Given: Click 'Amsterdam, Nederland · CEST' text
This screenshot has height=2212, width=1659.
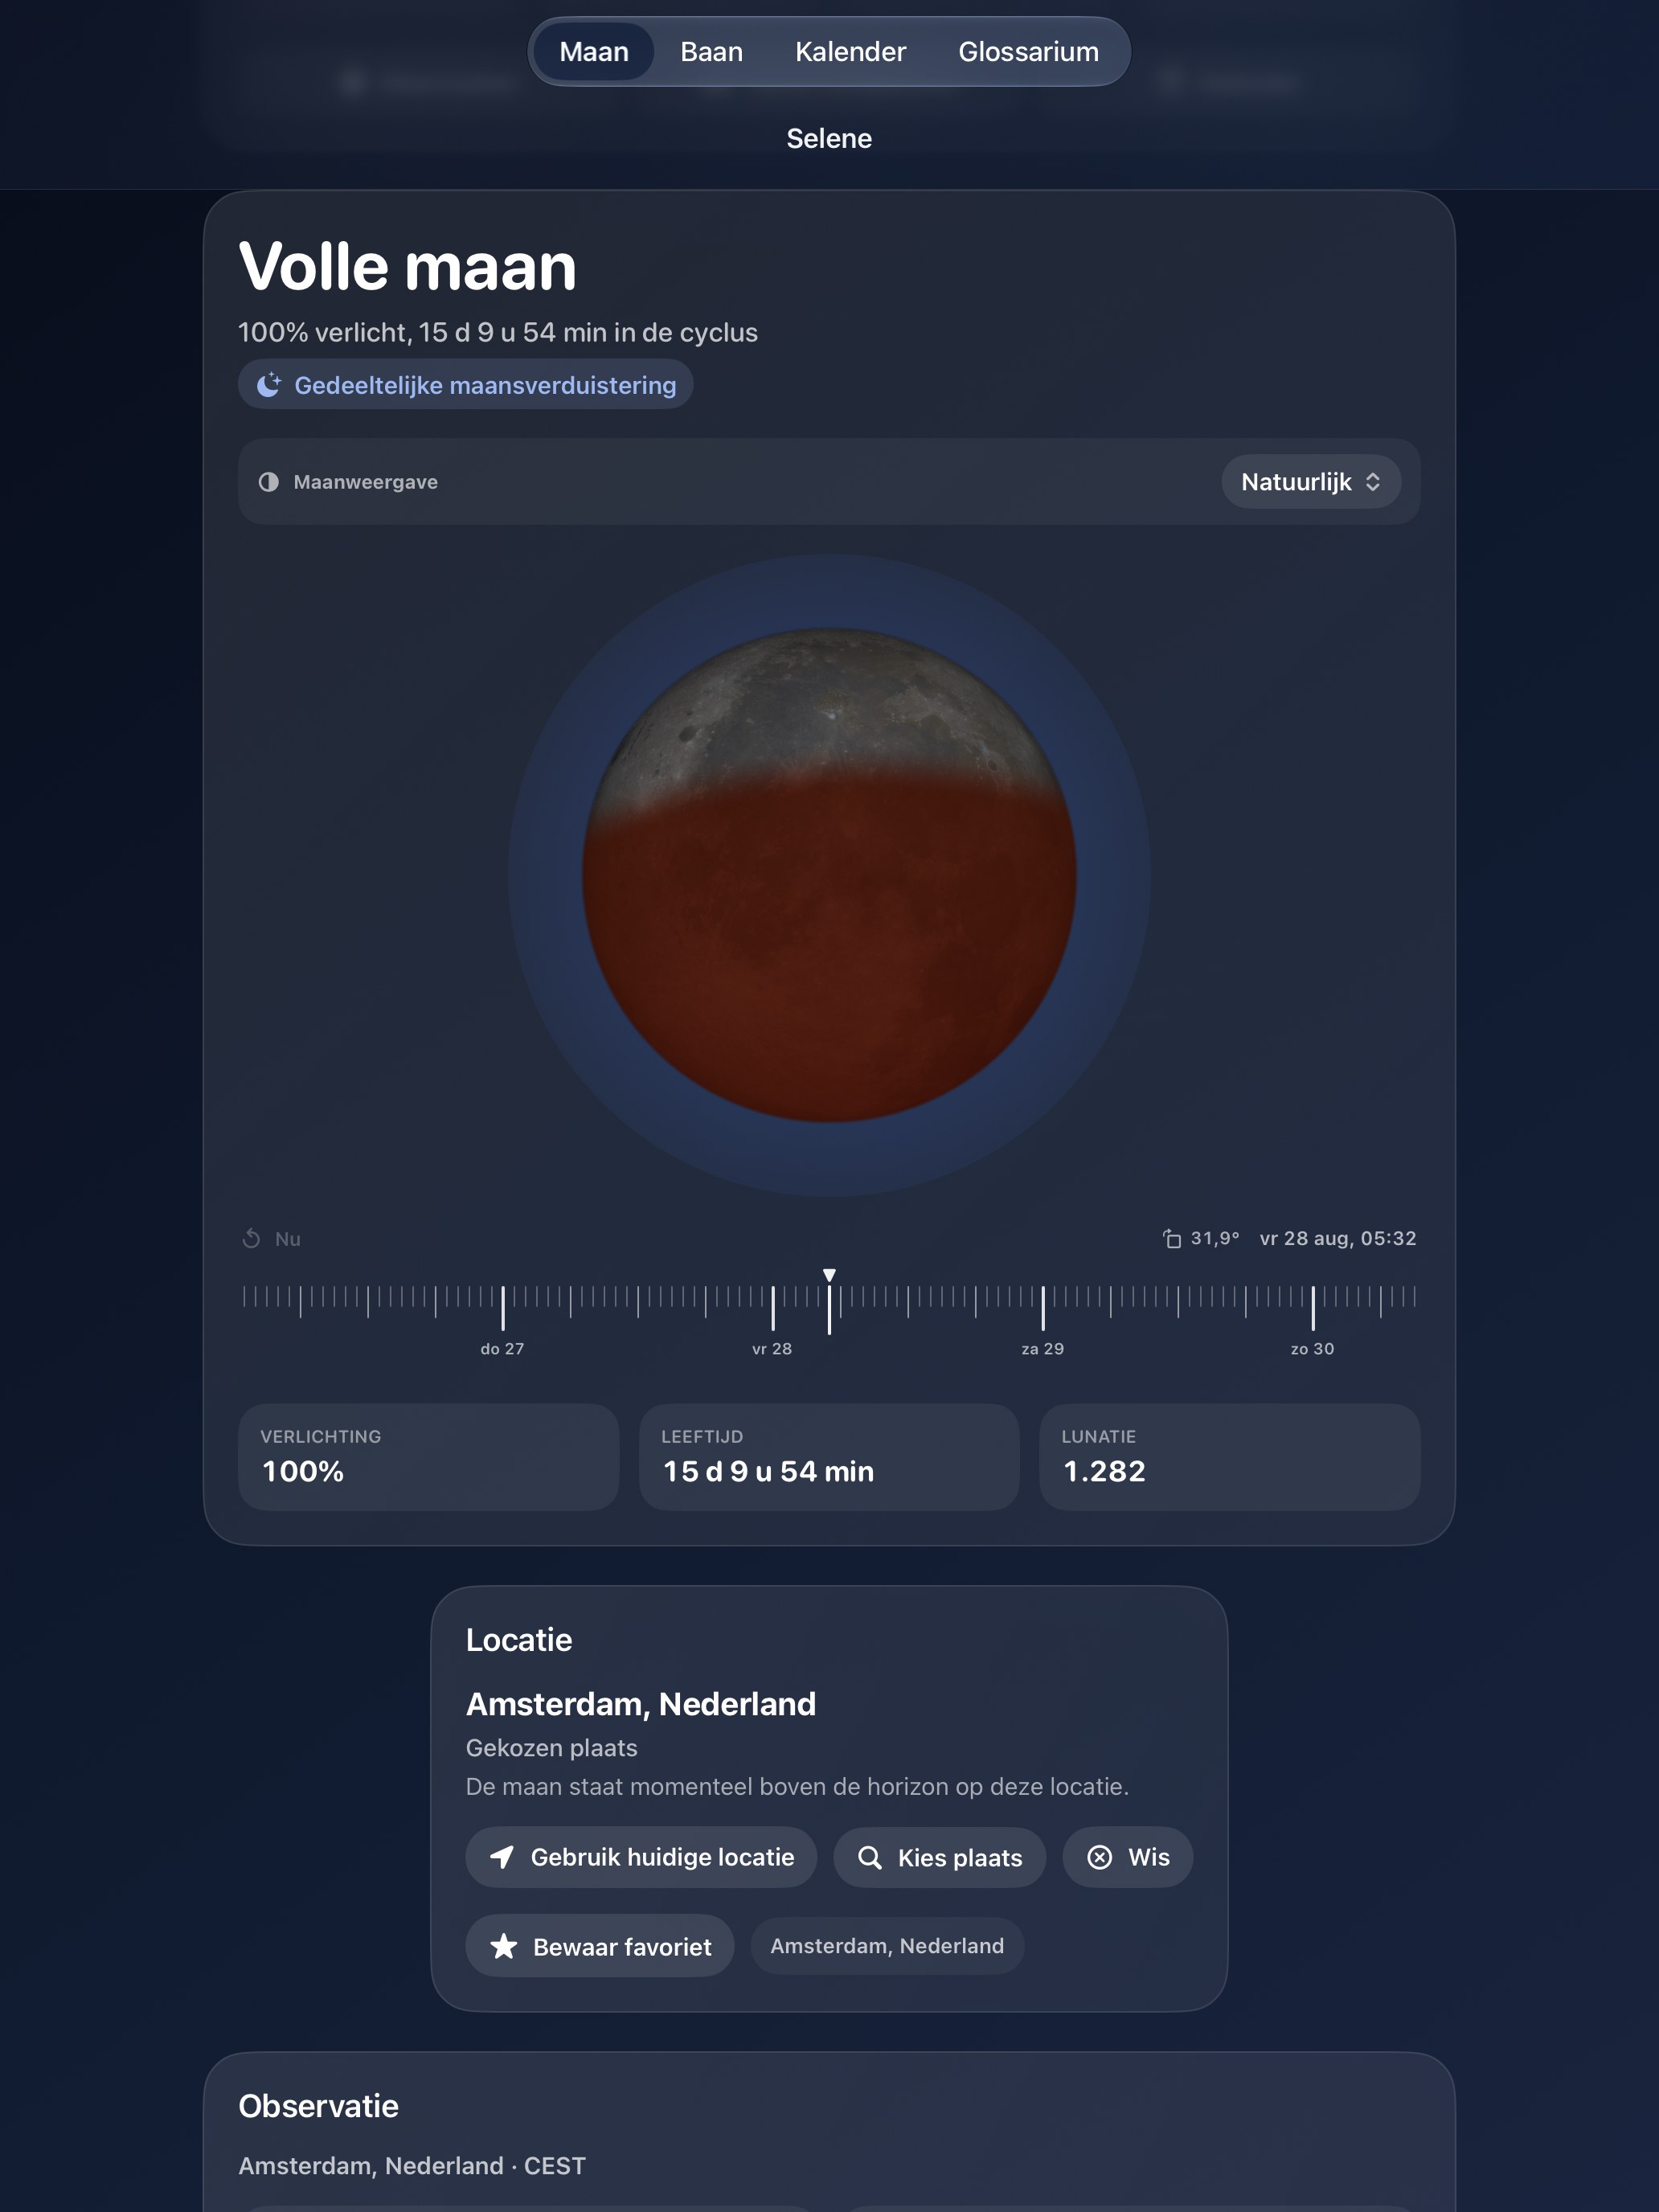Looking at the screenshot, I should (412, 2166).
